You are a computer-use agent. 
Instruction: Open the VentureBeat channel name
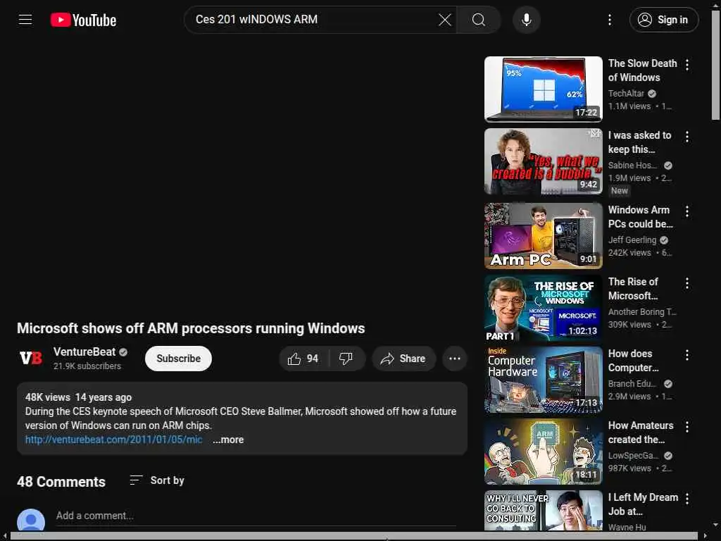point(84,352)
